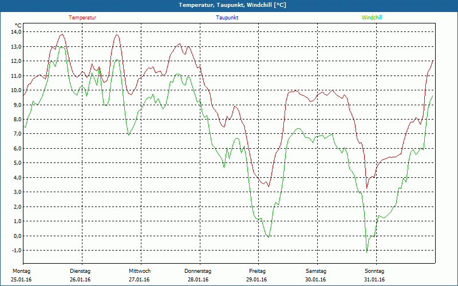Click the 12,0 y-axis value
Viewport: 458px width, 286px height.
(x=16, y=61)
